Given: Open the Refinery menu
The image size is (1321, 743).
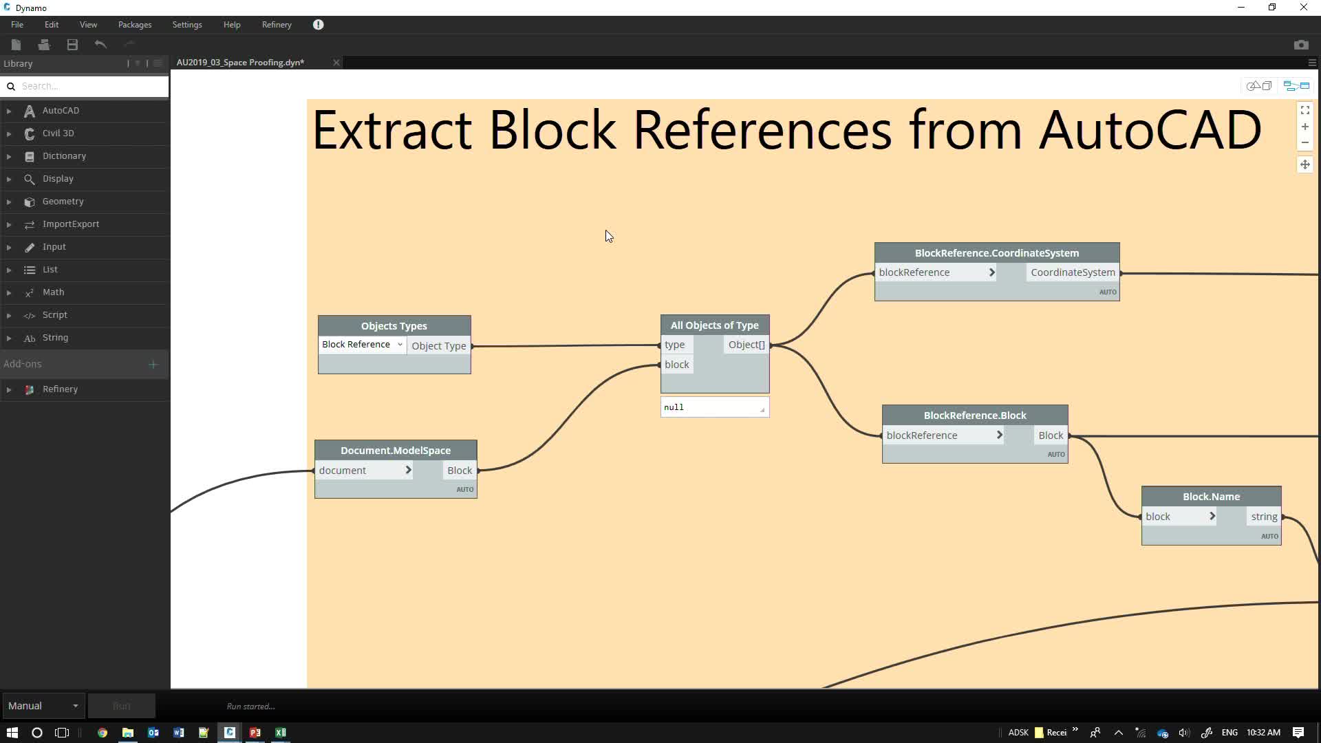Looking at the screenshot, I should click(276, 25).
